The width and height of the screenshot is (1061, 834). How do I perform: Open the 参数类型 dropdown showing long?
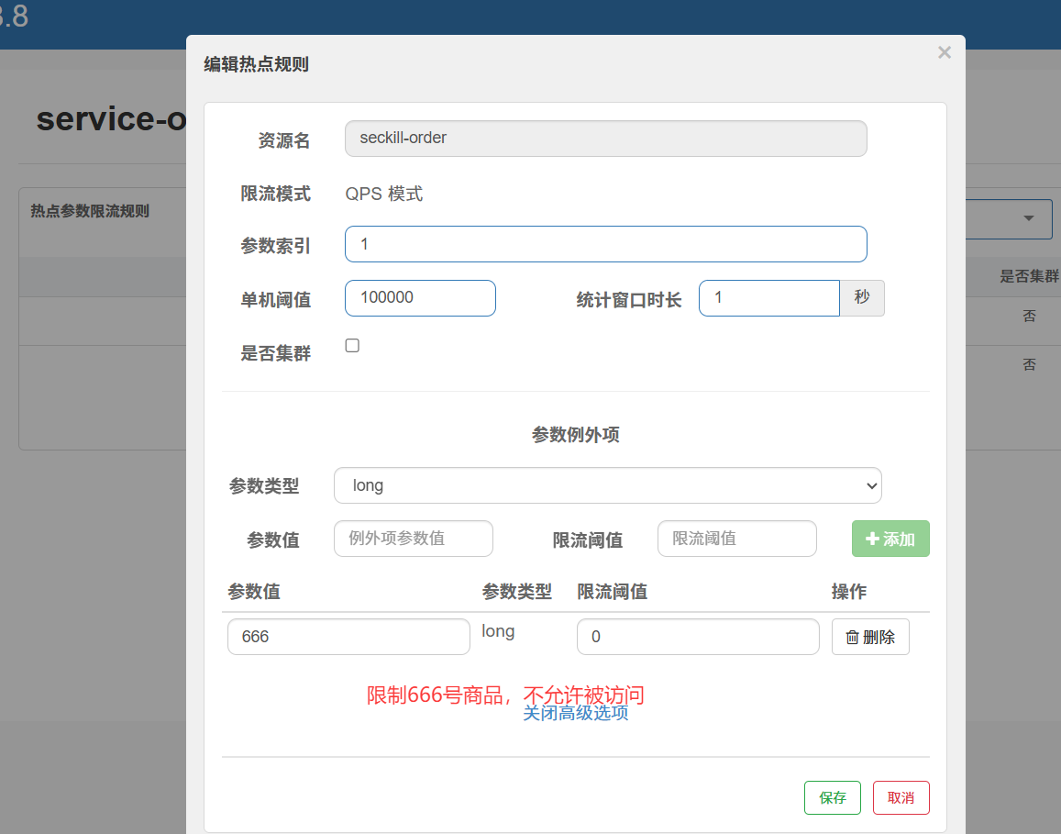tap(607, 485)
